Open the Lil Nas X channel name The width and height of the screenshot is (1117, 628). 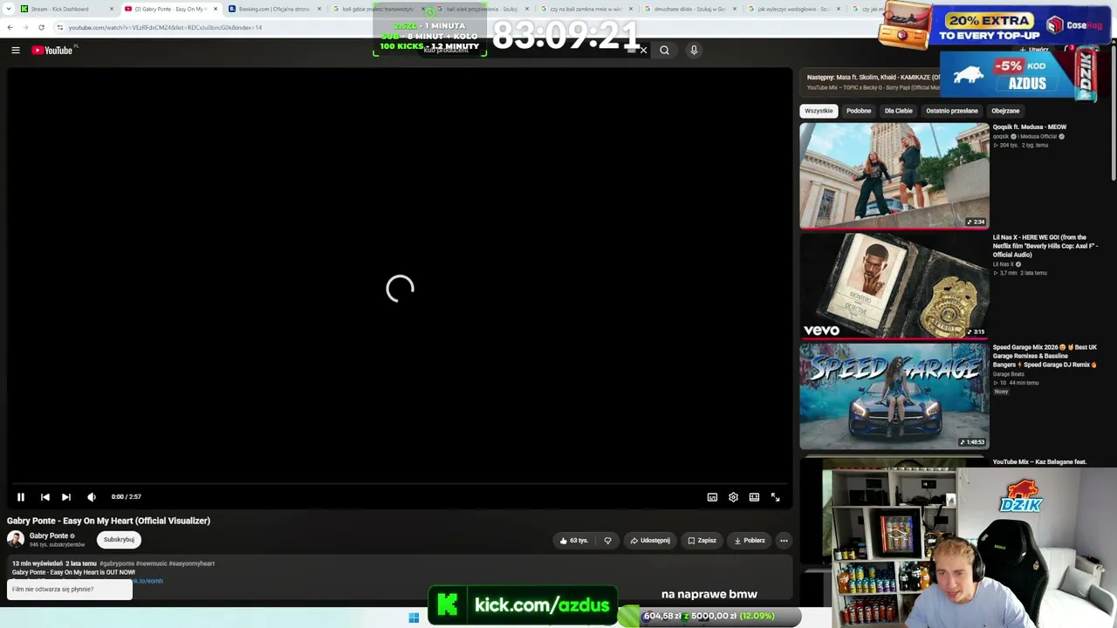(1004, 264)
